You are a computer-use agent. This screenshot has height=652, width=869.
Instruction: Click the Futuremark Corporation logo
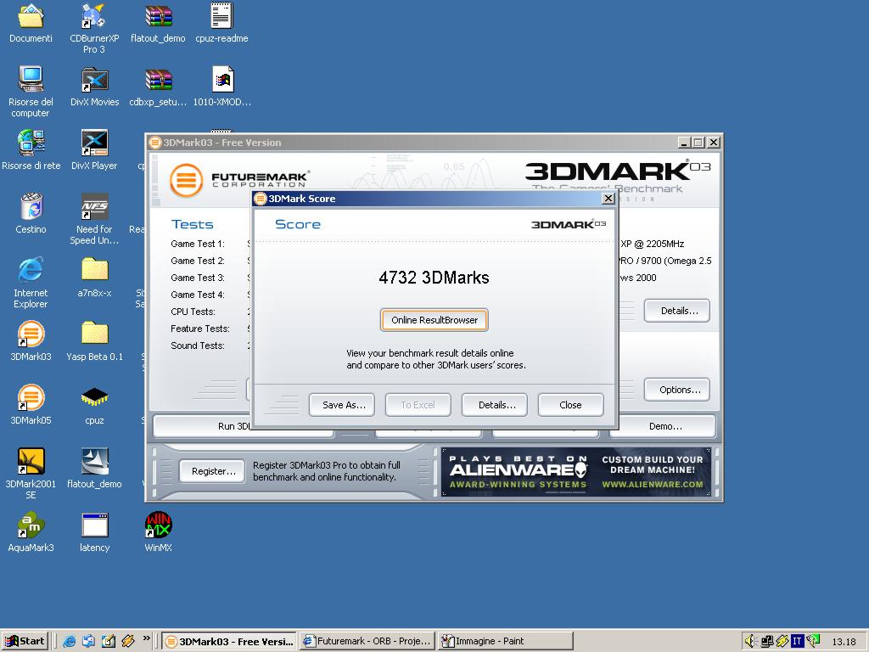coord(239,180)
